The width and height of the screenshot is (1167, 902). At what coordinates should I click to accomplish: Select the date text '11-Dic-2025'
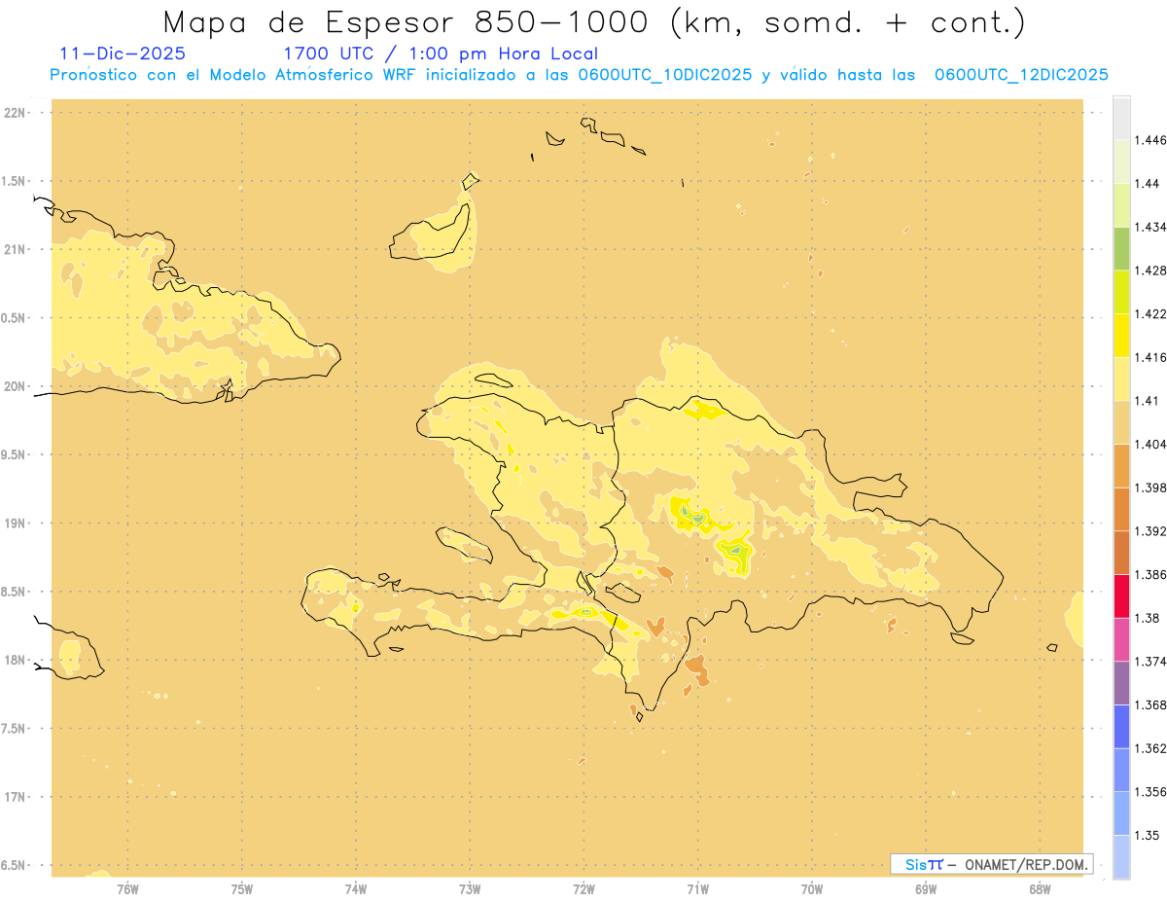point(123,54)
